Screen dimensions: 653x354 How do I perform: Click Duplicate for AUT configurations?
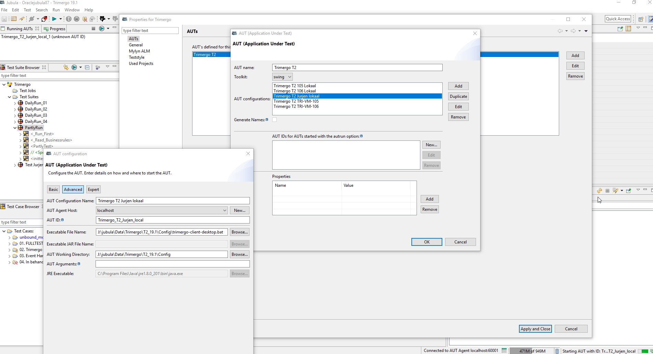(x=458, y=96)
